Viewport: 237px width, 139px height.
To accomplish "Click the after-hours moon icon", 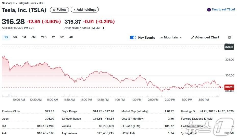I will [x=104, y=28].
